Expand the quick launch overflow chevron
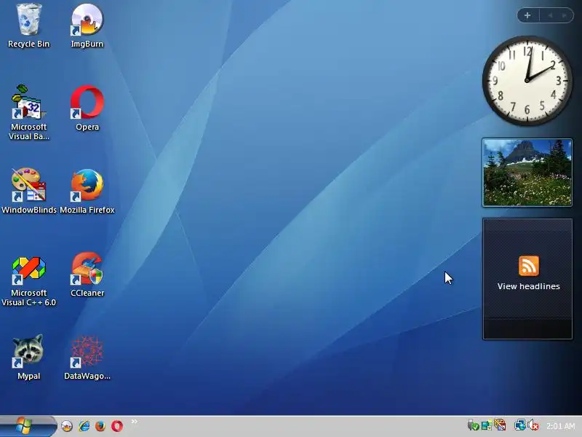The height and width of the screenshot is (437, 582). point(135,422)
